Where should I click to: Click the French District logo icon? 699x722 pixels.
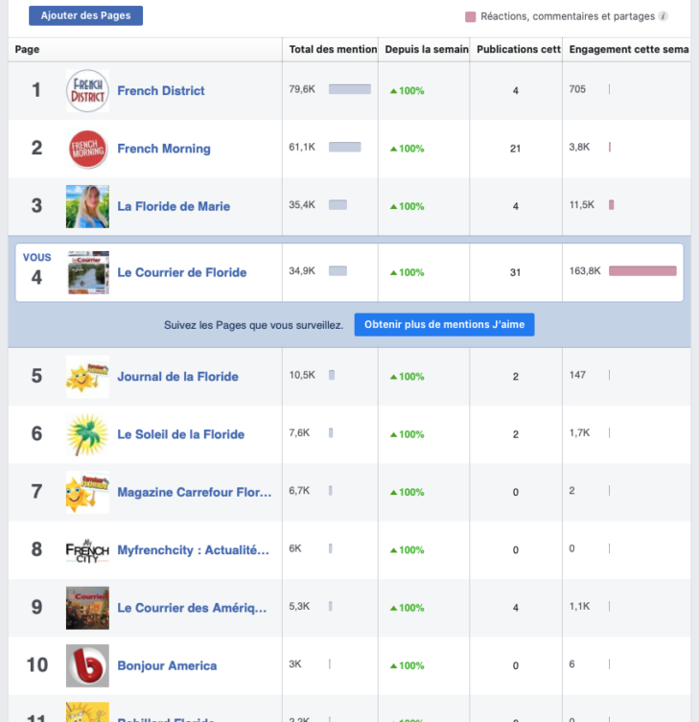tap(87, 91)
